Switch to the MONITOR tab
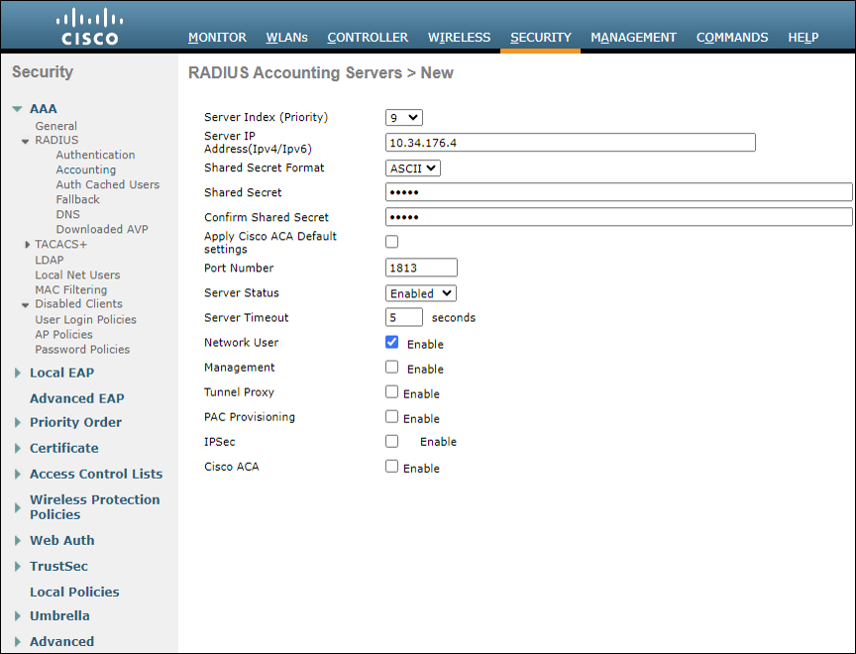Screen dimensions: 856x654 (x=217, y=38)
